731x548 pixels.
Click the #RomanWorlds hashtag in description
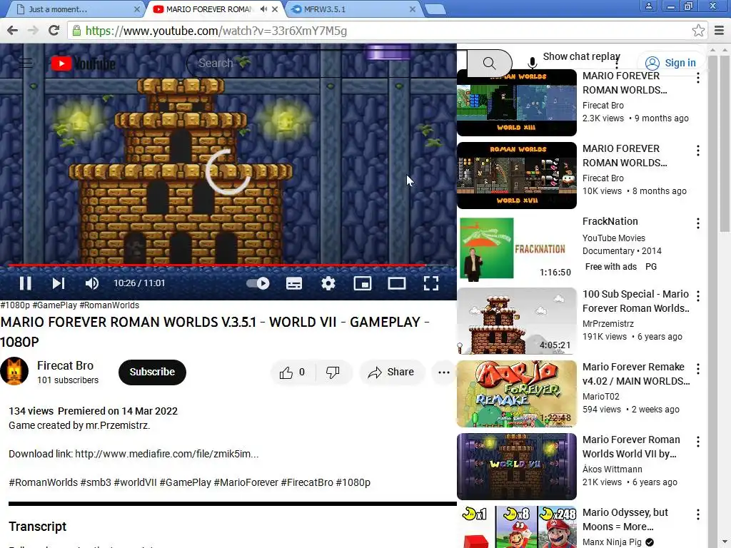pos(43,482)
